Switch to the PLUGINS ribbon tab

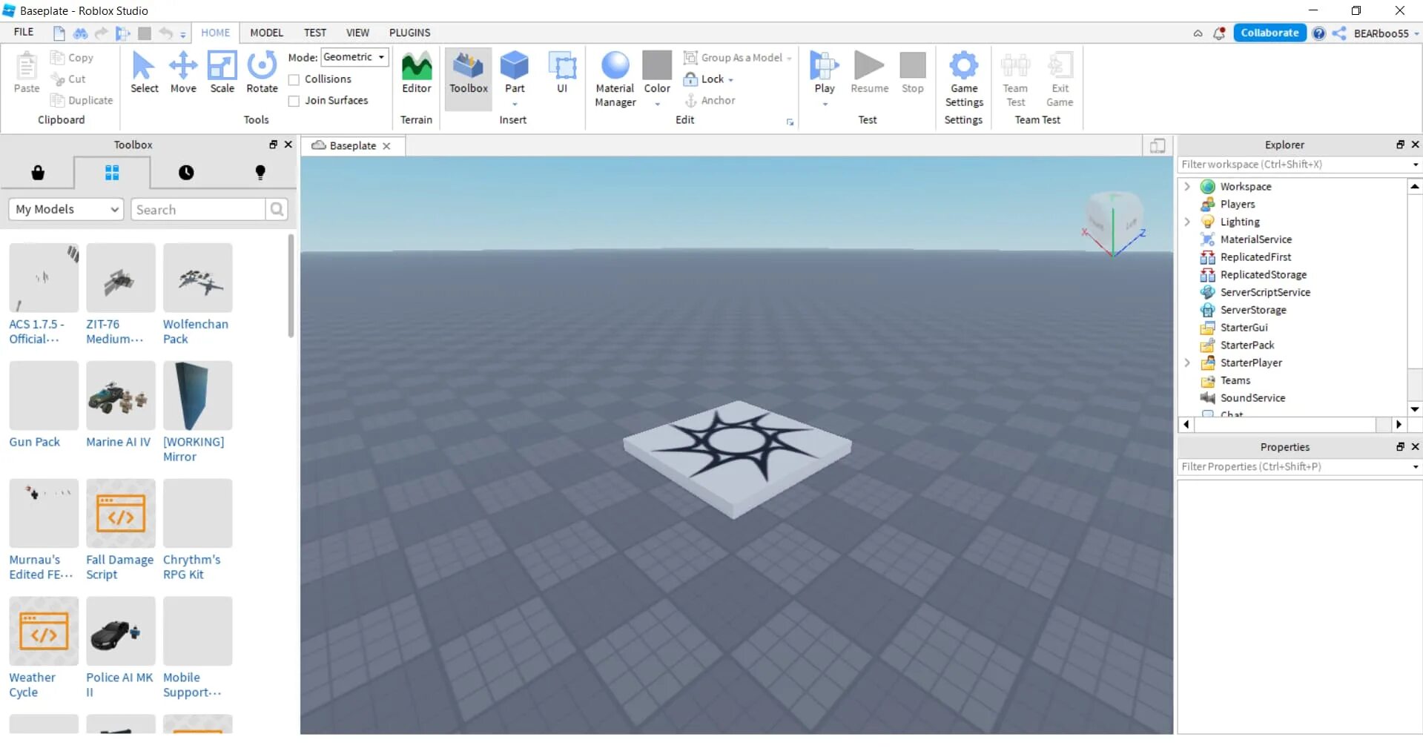coord(409,33)
